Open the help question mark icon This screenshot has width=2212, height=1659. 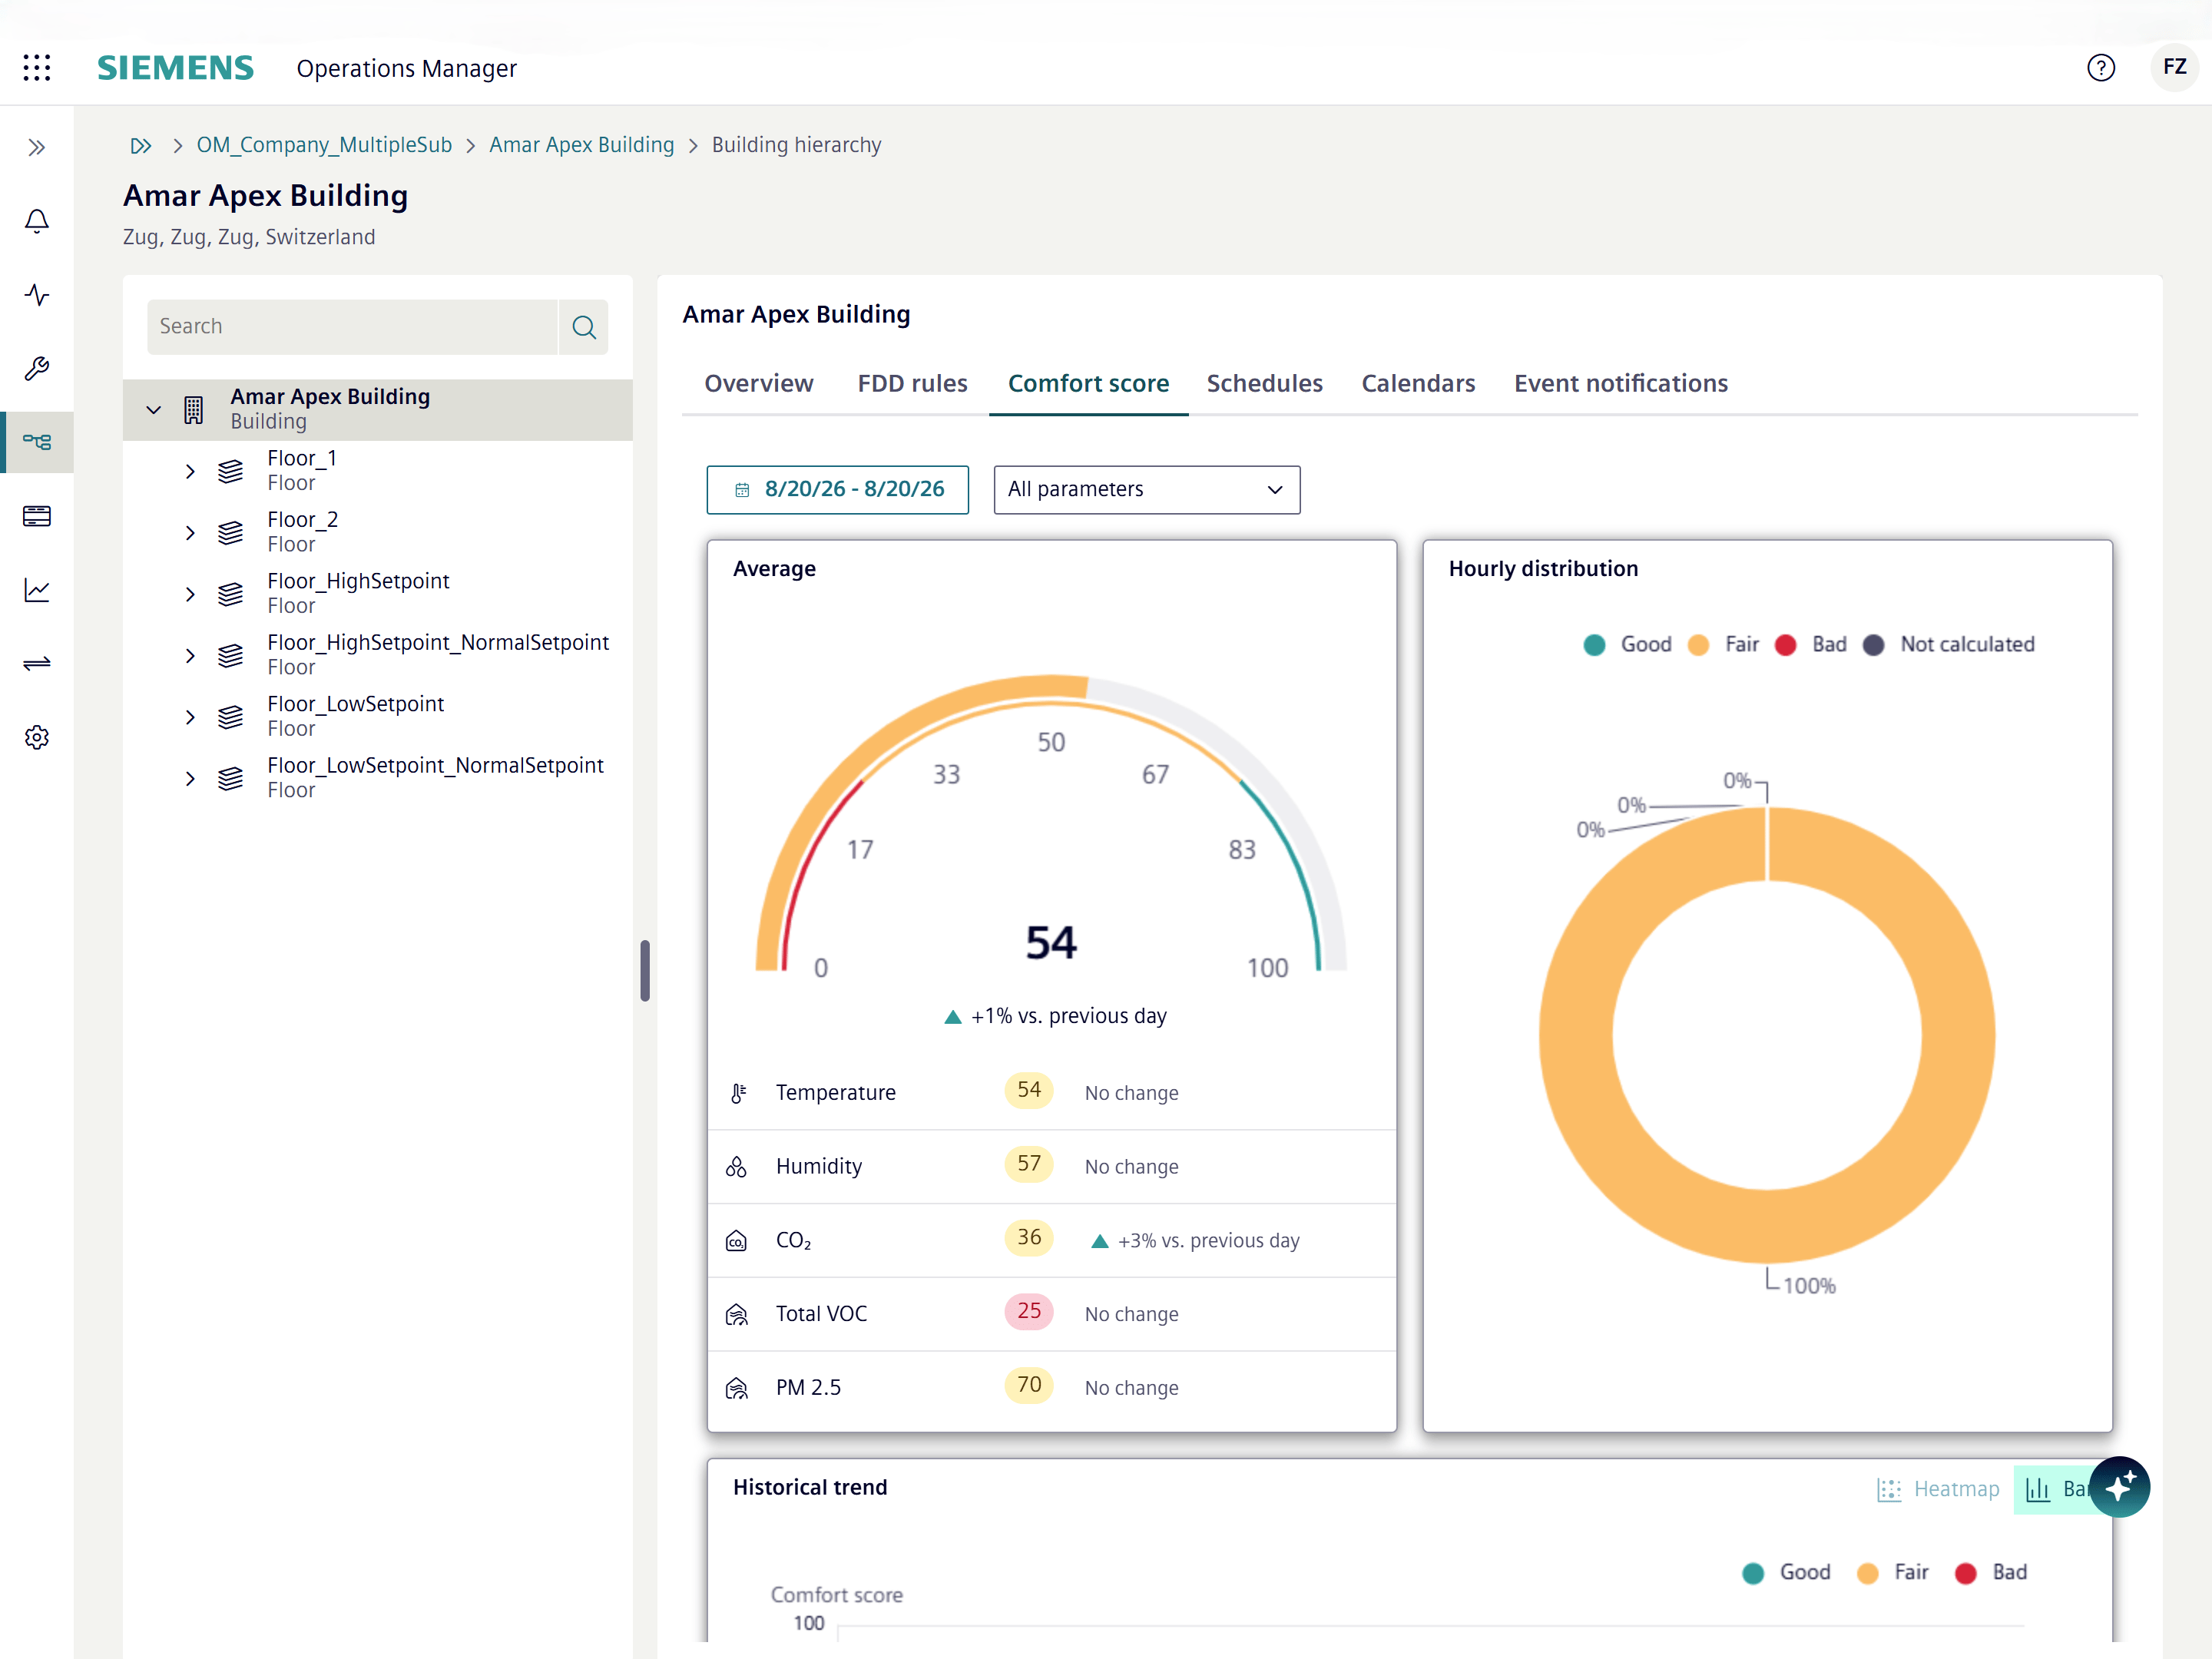[x=2100, y=68]
